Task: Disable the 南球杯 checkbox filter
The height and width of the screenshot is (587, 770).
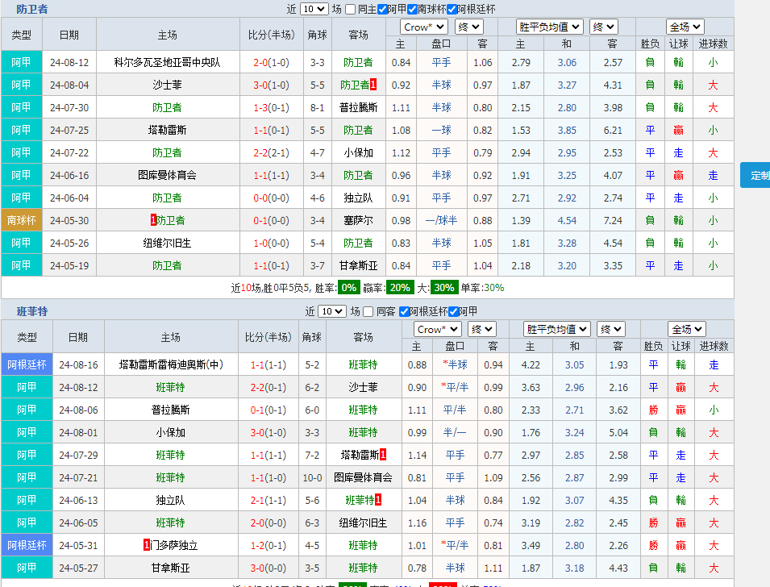Action: (x=413, y=9)
